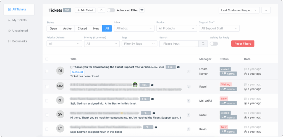
Task: Check the checkbox for the DI ticket row
Action: (x=47, y=71)
